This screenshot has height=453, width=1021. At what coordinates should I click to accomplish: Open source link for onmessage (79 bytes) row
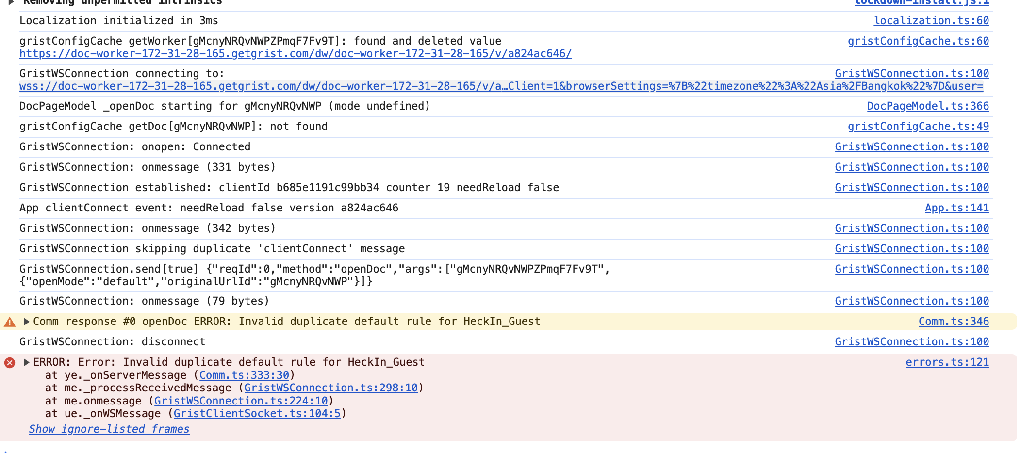(x=912, y=301)
